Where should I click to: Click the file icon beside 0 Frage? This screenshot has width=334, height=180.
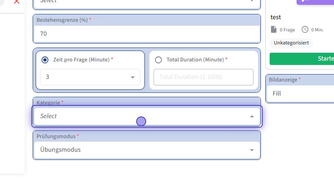tap(274, 30)
